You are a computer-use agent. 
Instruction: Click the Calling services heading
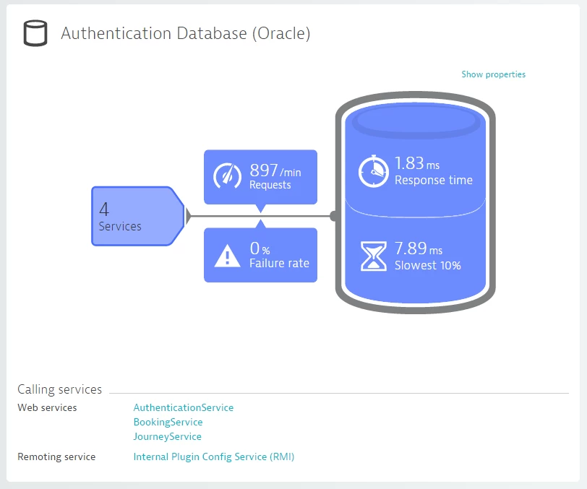coord(59,389)
